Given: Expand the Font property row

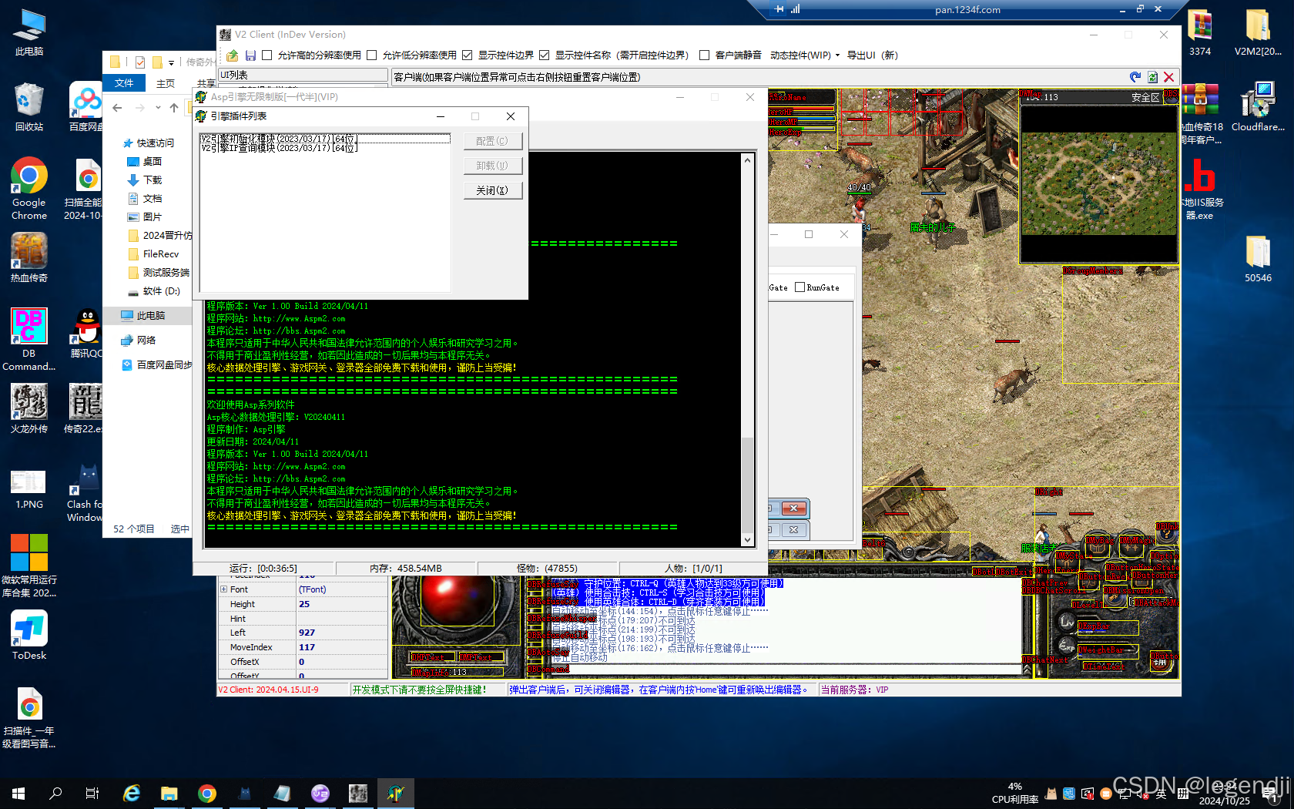Looking at the screenshot, I should (224, 589).
